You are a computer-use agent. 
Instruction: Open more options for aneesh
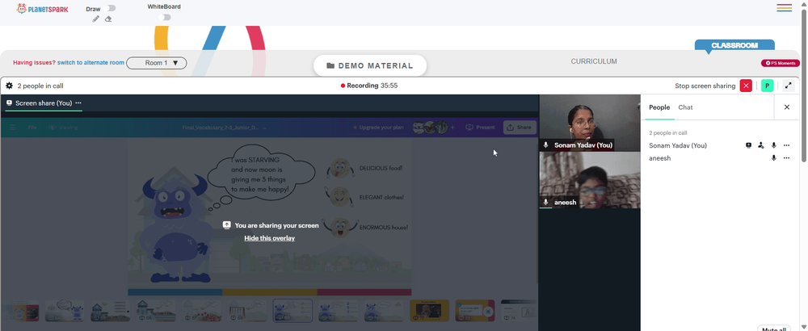[786, 158]
